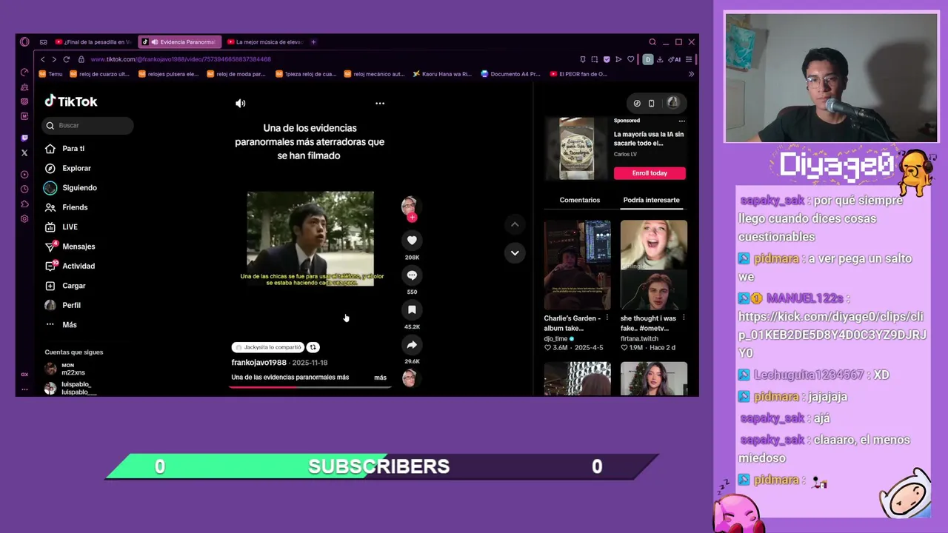This screenshot has height=533, width=948.
Task: Open kick.com clip link in chat
Action: pos(832,335)
